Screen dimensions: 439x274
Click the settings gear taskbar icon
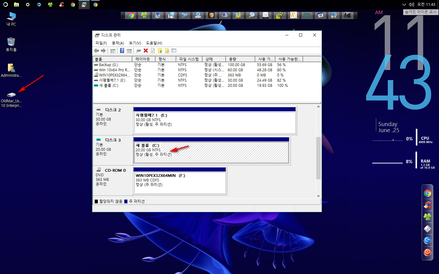(28, 5)
